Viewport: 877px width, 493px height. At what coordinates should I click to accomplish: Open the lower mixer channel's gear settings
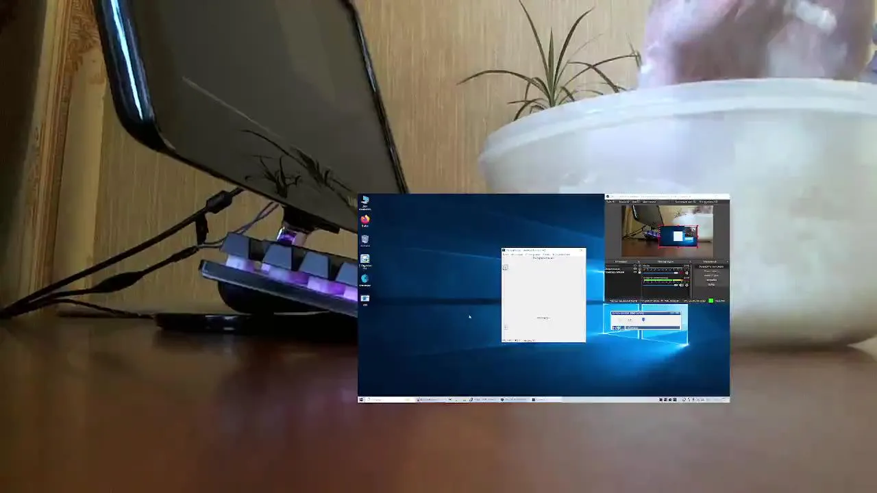coord(687,285)
